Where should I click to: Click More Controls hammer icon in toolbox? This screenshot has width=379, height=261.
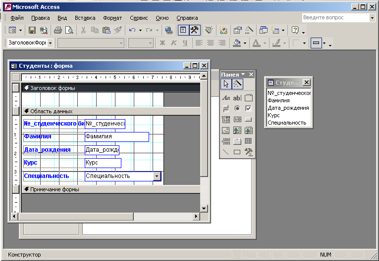(x=249, y=152)
